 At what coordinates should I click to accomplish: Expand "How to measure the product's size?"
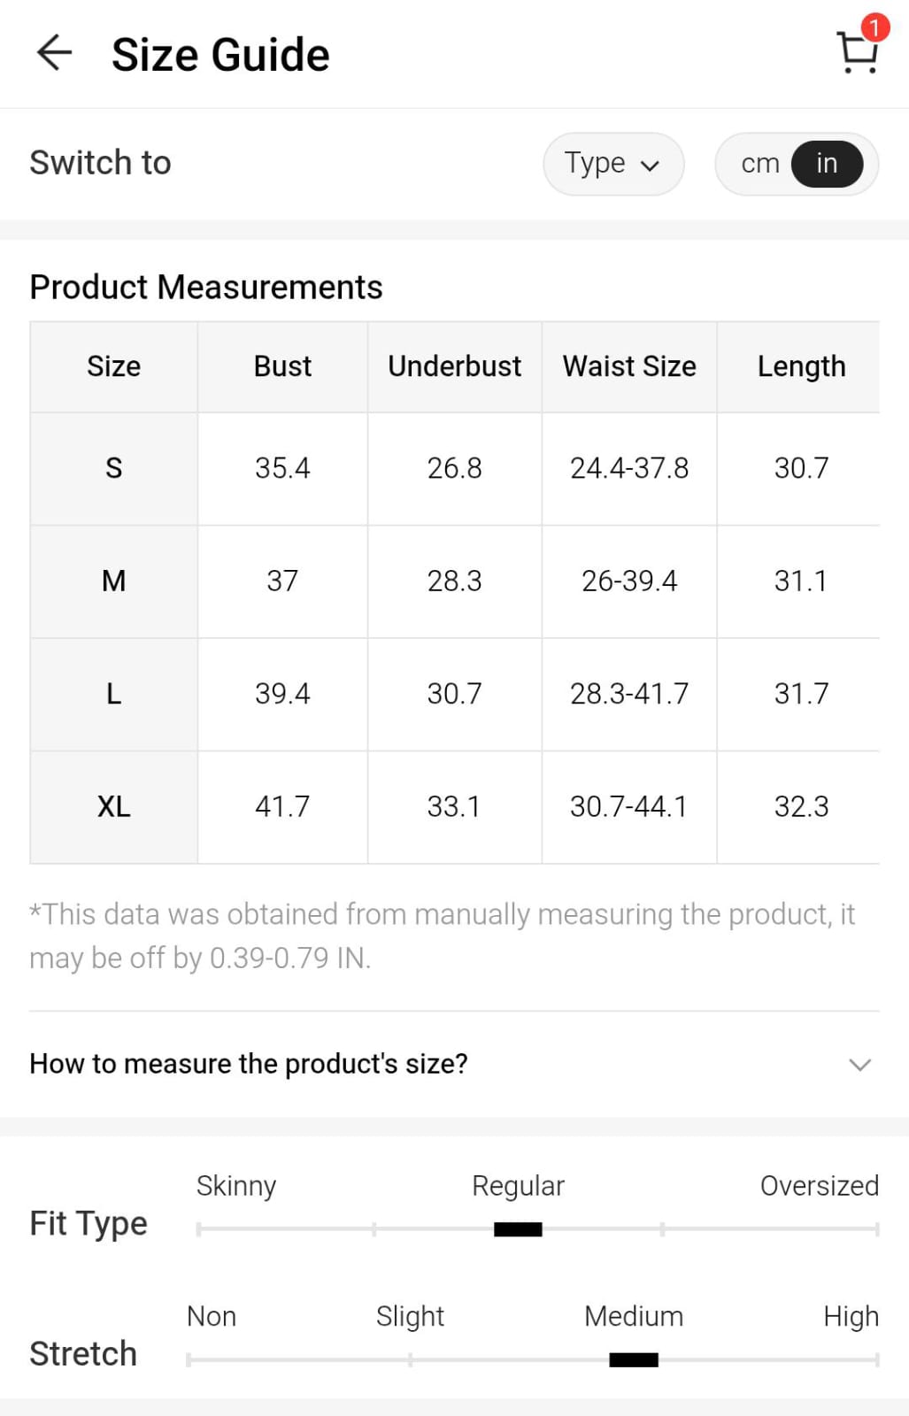(x=249, y=1063)
